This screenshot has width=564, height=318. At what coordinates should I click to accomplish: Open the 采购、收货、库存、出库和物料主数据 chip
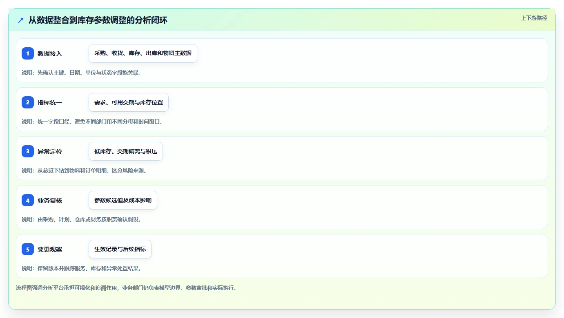[x=143, y=53]
